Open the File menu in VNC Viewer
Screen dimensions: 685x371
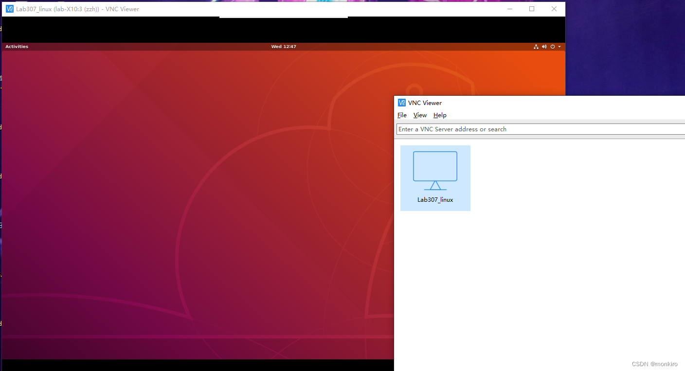pos(402,115)
